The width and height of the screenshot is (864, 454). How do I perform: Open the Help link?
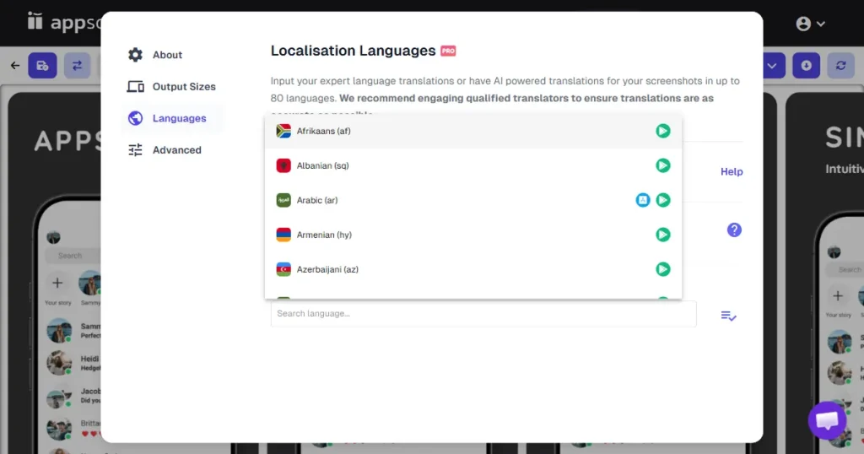732,171
